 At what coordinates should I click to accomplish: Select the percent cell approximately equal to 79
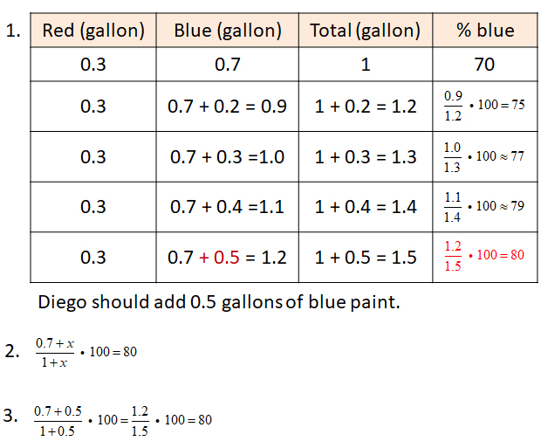coord(485,207)
